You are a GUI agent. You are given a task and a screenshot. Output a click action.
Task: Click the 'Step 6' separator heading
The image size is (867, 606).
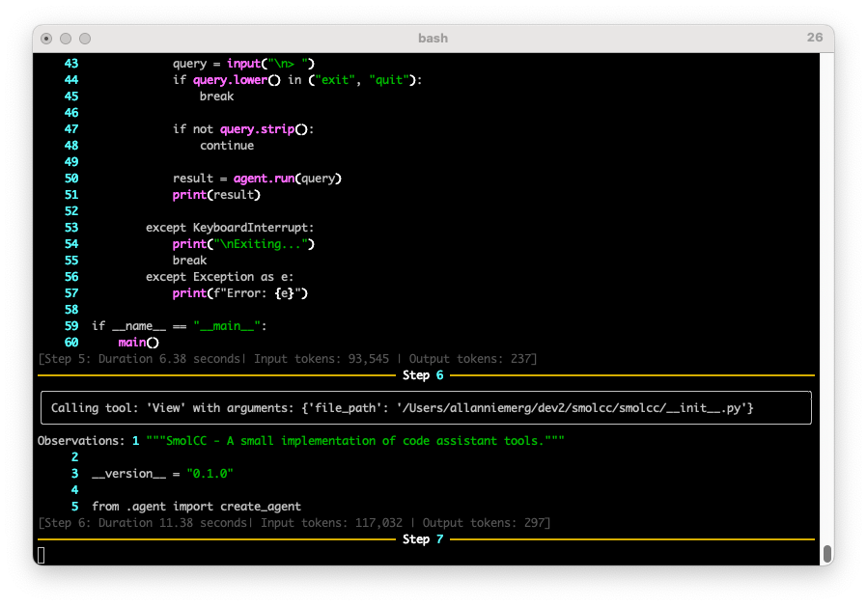point(423,375)
